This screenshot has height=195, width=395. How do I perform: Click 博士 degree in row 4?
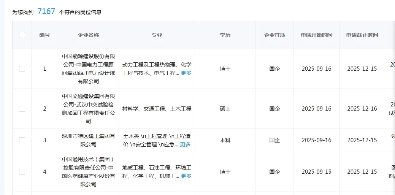[x=225, y=172]
